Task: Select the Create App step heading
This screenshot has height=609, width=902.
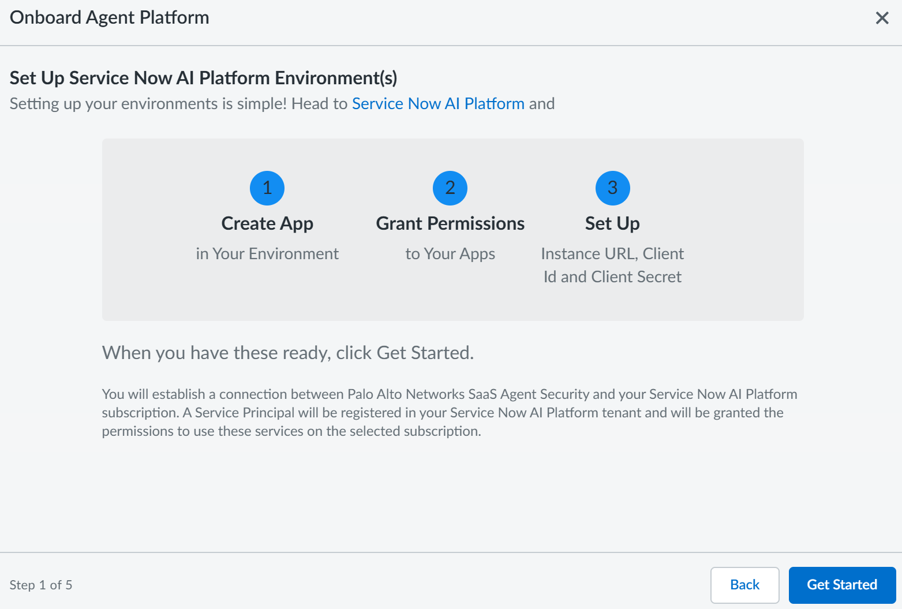Action: click(267, 223)
